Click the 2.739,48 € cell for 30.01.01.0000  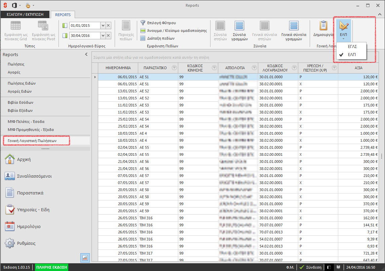[358, 147]
